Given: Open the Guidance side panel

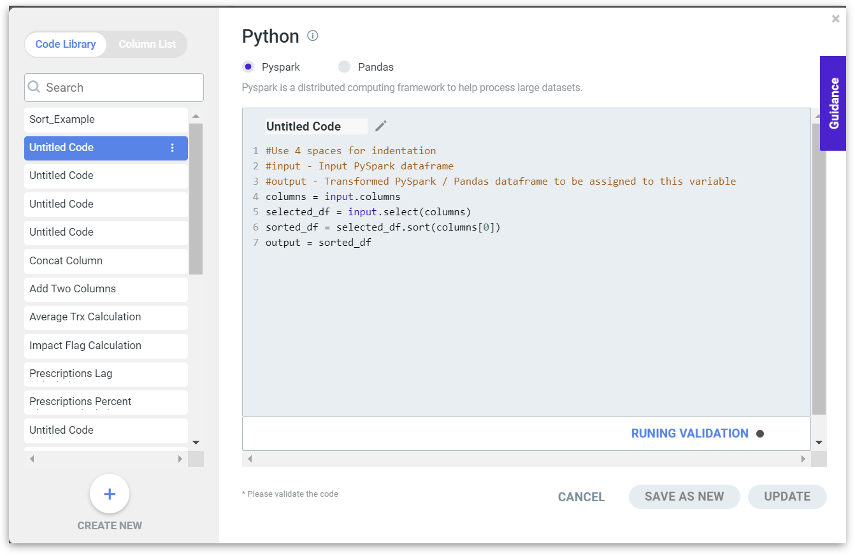Looking at the screenshot, I should click(833, 103).
